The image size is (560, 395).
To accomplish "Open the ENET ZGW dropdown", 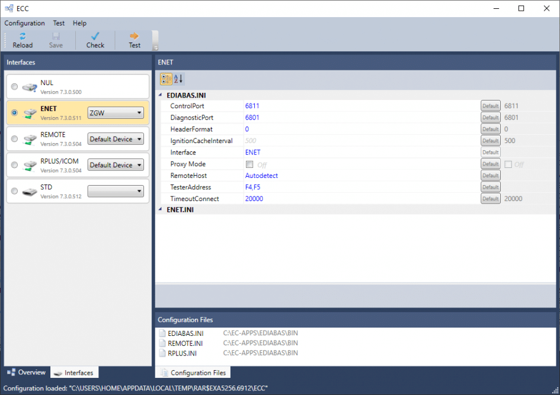I will tap(116, 113).
